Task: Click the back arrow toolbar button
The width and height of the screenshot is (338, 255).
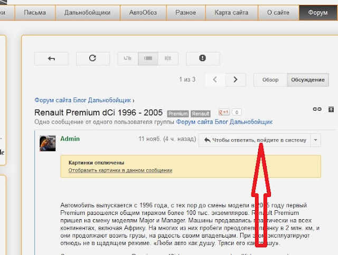Action: (51, 58)
